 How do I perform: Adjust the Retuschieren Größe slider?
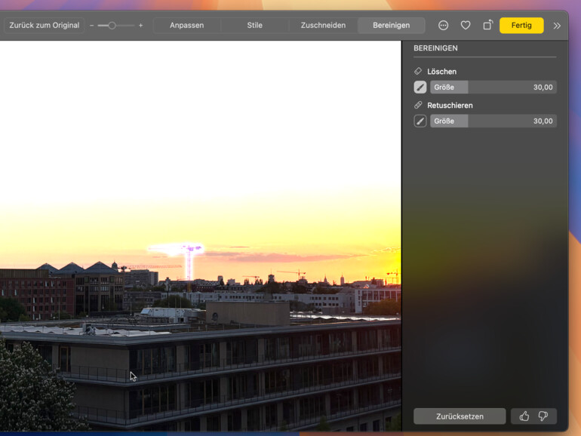493,121
